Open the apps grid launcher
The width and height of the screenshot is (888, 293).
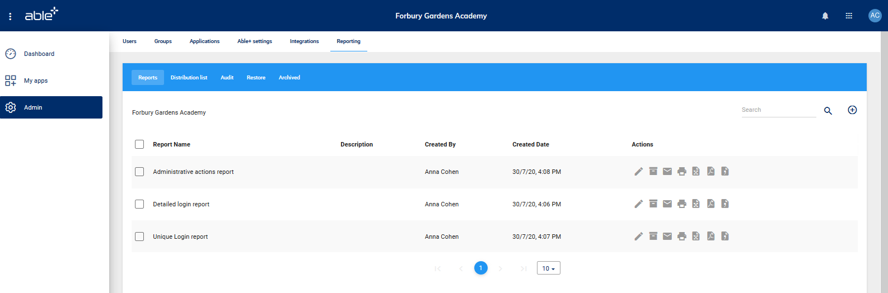[849, 16]
